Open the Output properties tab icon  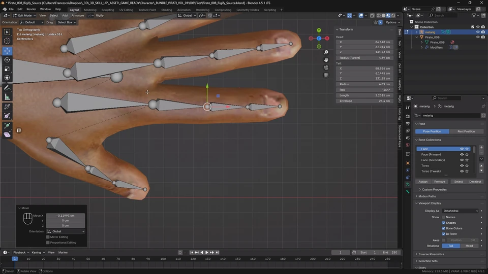(407, 123)
